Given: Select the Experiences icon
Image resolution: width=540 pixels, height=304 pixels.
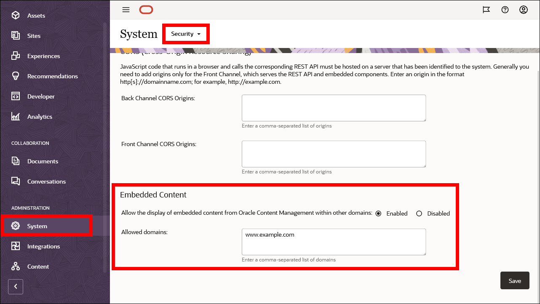Looking at the screenshot, I should [16, 56].
